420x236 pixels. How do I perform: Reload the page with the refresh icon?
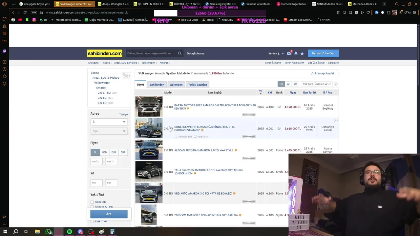[x=25, y=12]
